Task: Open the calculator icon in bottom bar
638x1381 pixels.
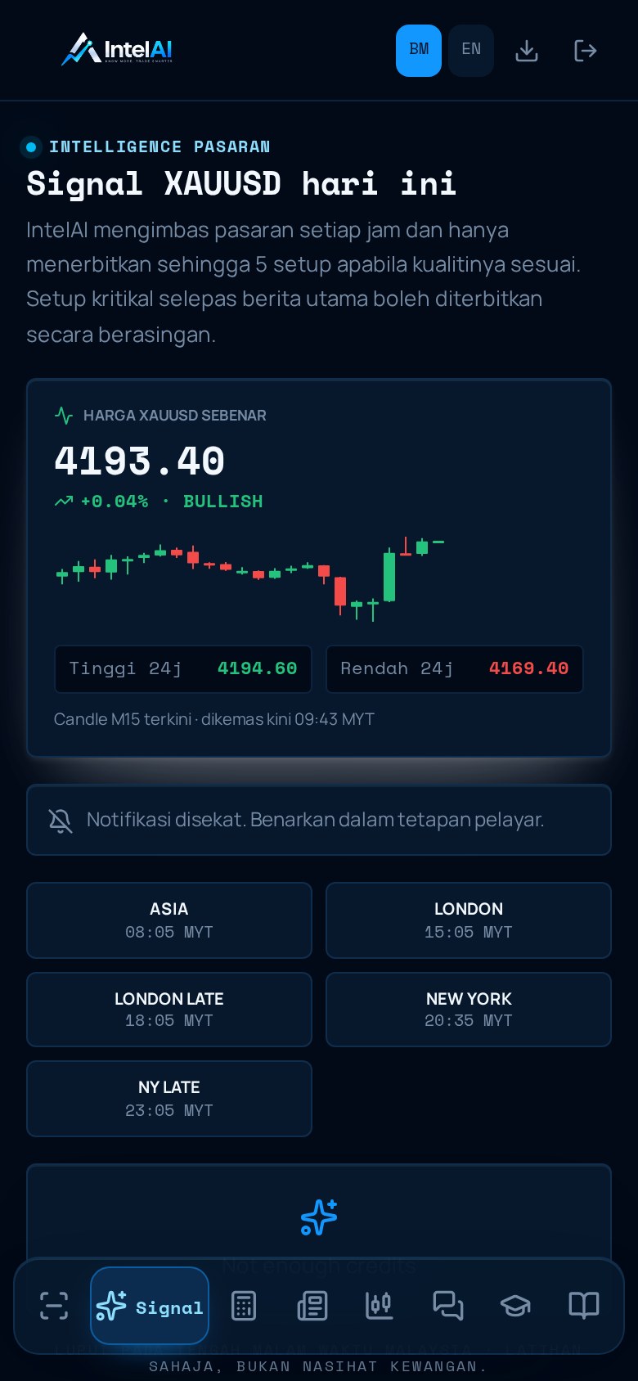Action: coord(244,1306)
